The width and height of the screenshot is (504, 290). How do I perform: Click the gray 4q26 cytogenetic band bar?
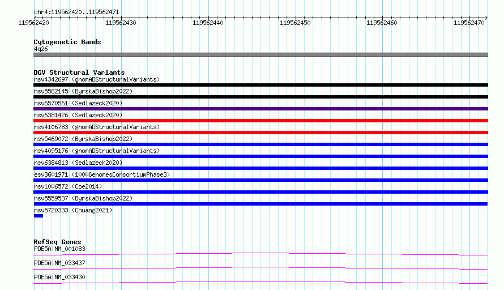click(260, 55)
